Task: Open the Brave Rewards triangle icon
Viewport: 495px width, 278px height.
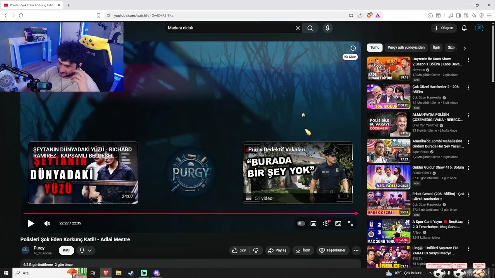Action: coord(377,15)
